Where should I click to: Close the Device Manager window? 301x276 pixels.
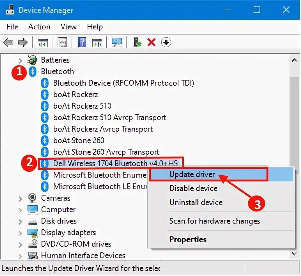286,10
